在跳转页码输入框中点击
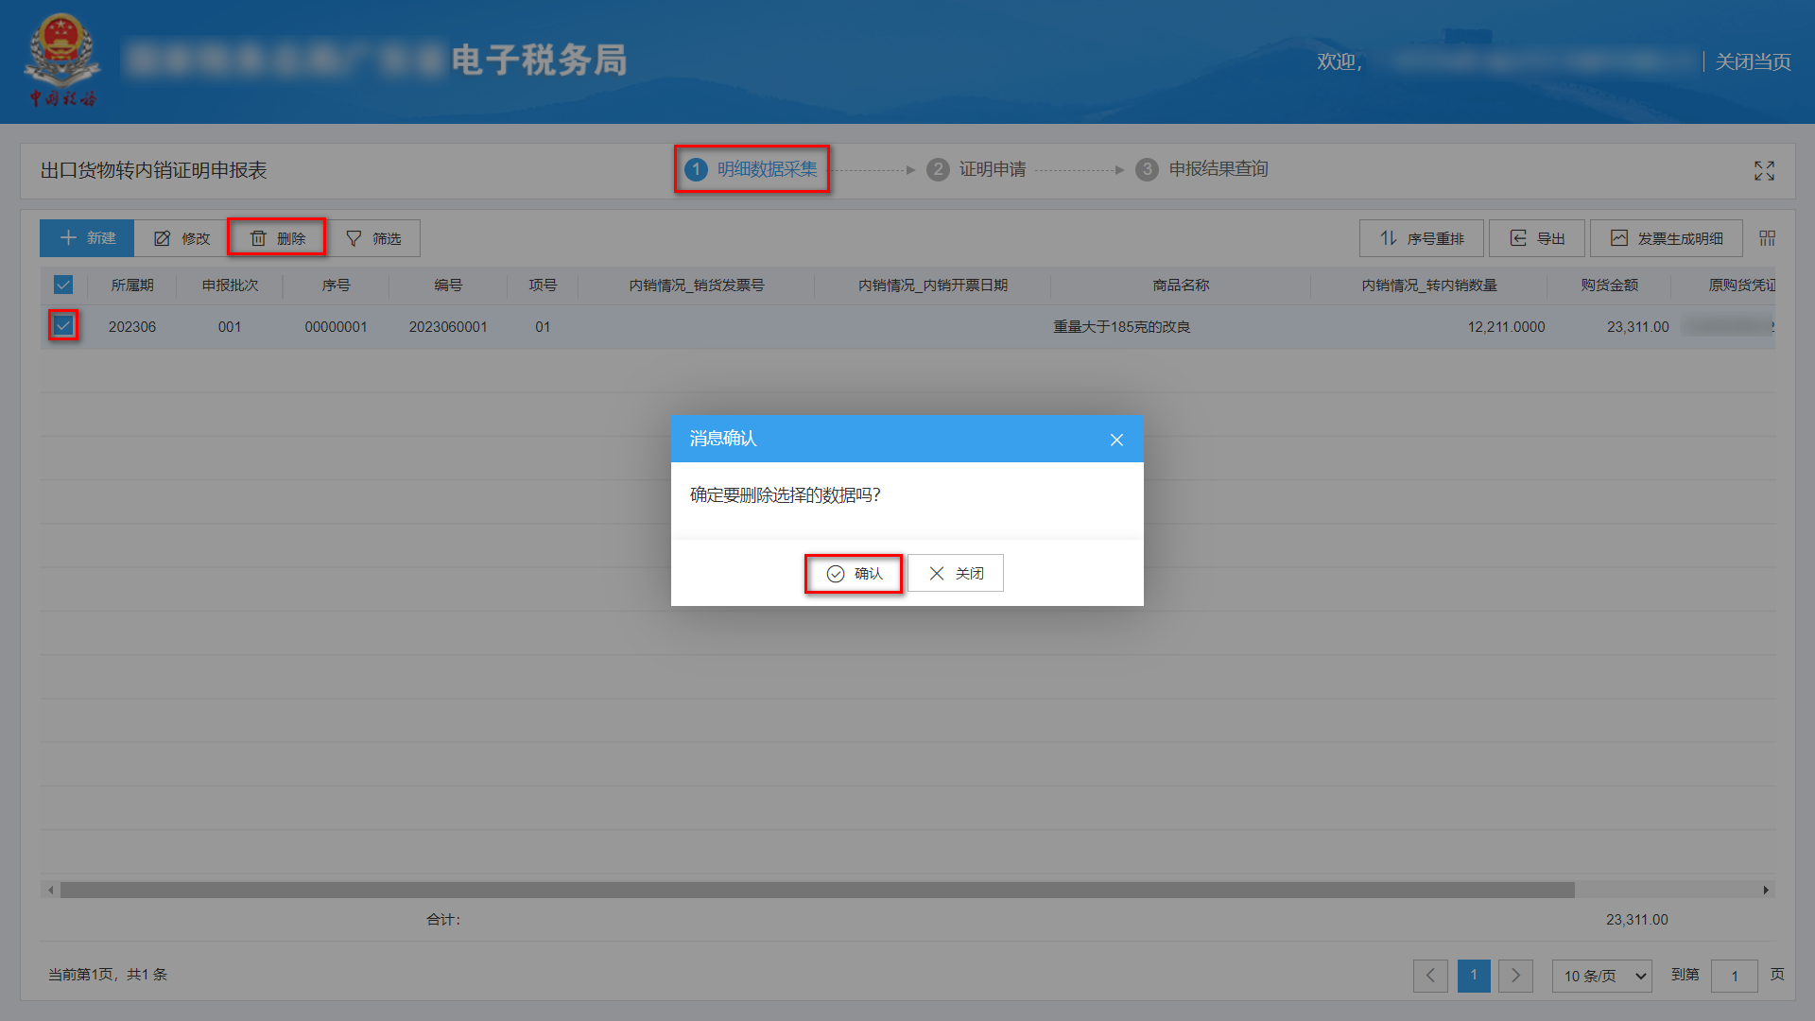The width and height of the screenshot is (1815, 1021). [1735, 976]
